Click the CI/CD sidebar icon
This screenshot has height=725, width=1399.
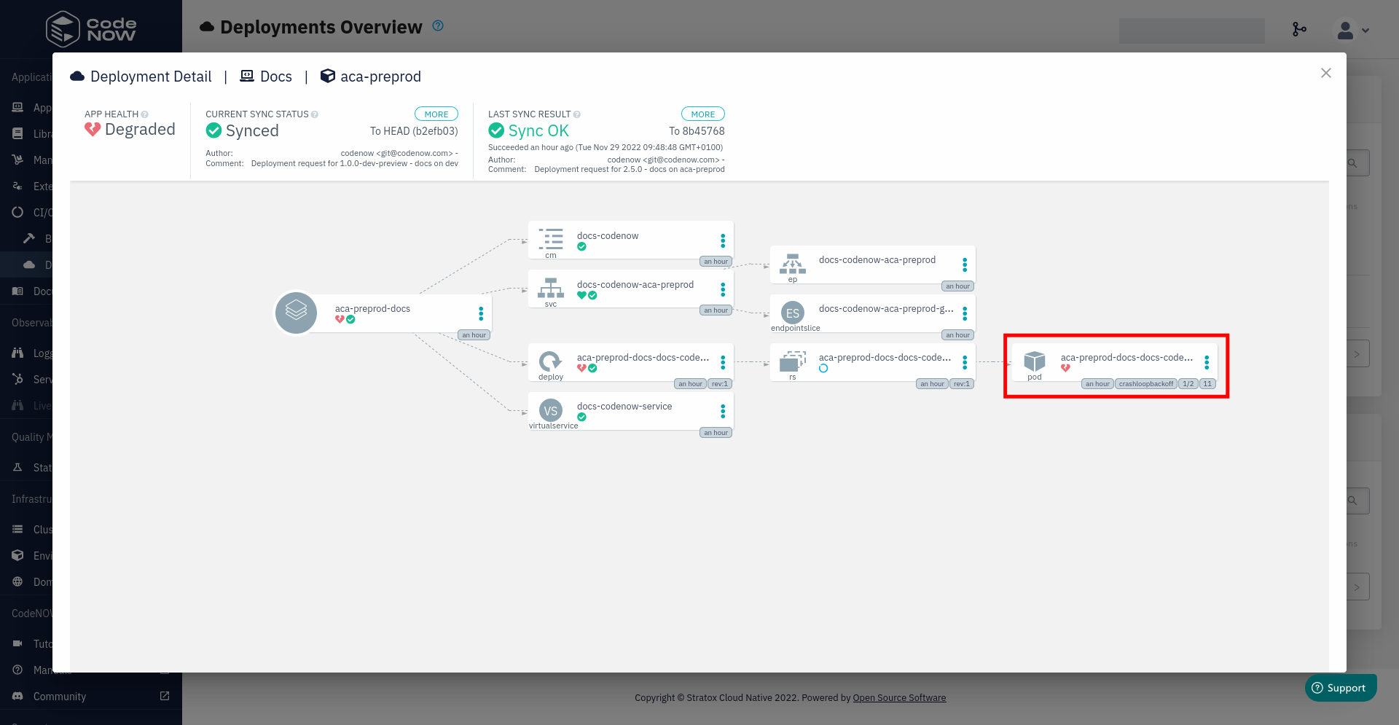tap(17, 213)
